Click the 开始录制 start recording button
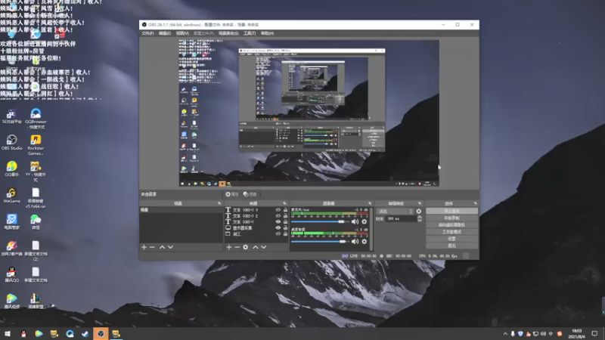This screenshot has width=605, height=340. [451, 218]
